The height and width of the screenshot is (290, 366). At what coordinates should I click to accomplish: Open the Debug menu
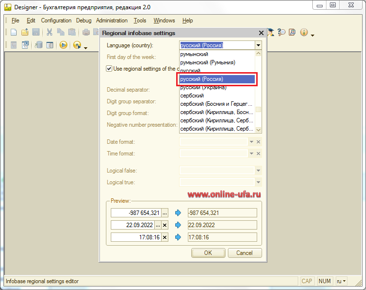tap(83, 20)
